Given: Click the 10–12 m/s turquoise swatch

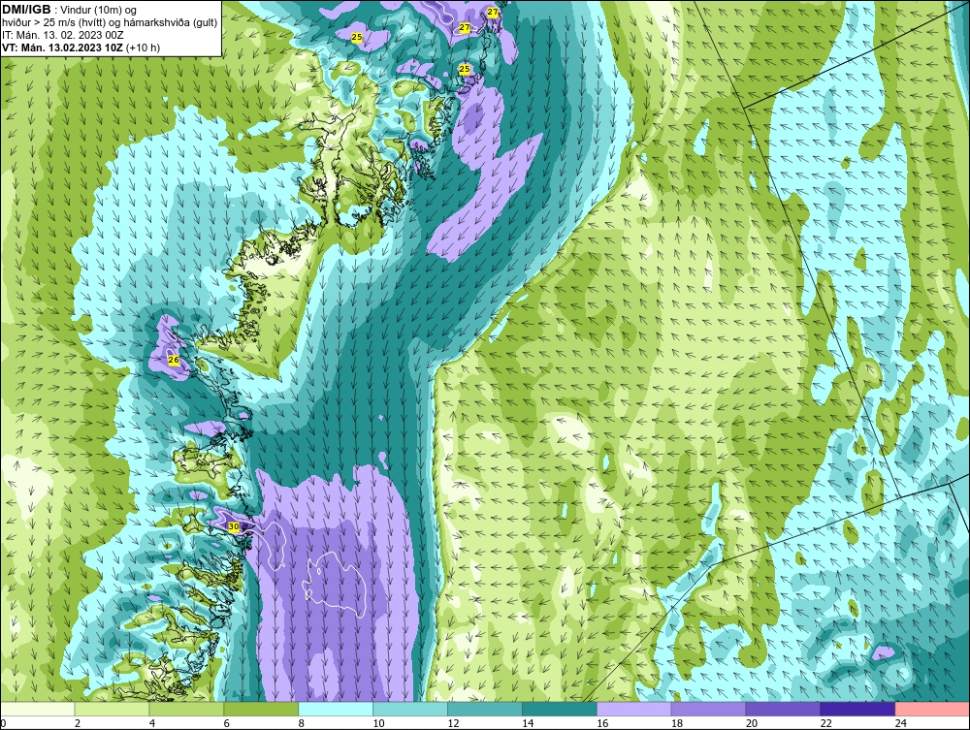Looking at the screenshot, I should 410,709.
